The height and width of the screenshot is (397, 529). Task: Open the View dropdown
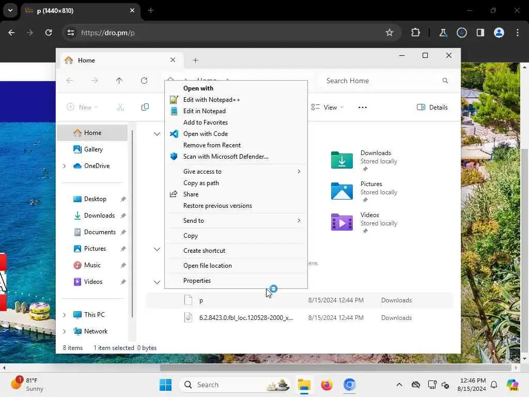[328, 108]
